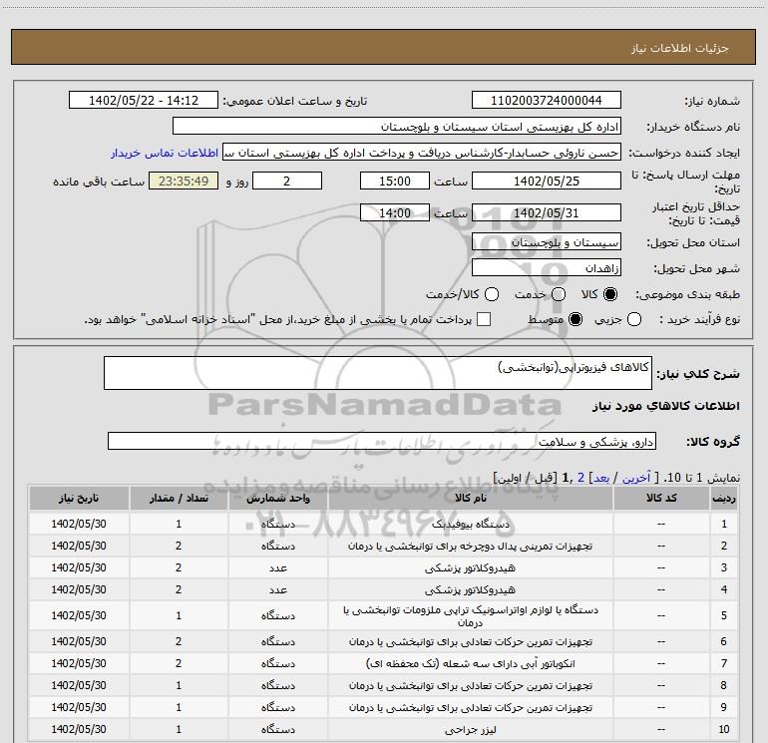Click the price validity date 1402/05/31
768x743 pixels.
tap(547, 212)
